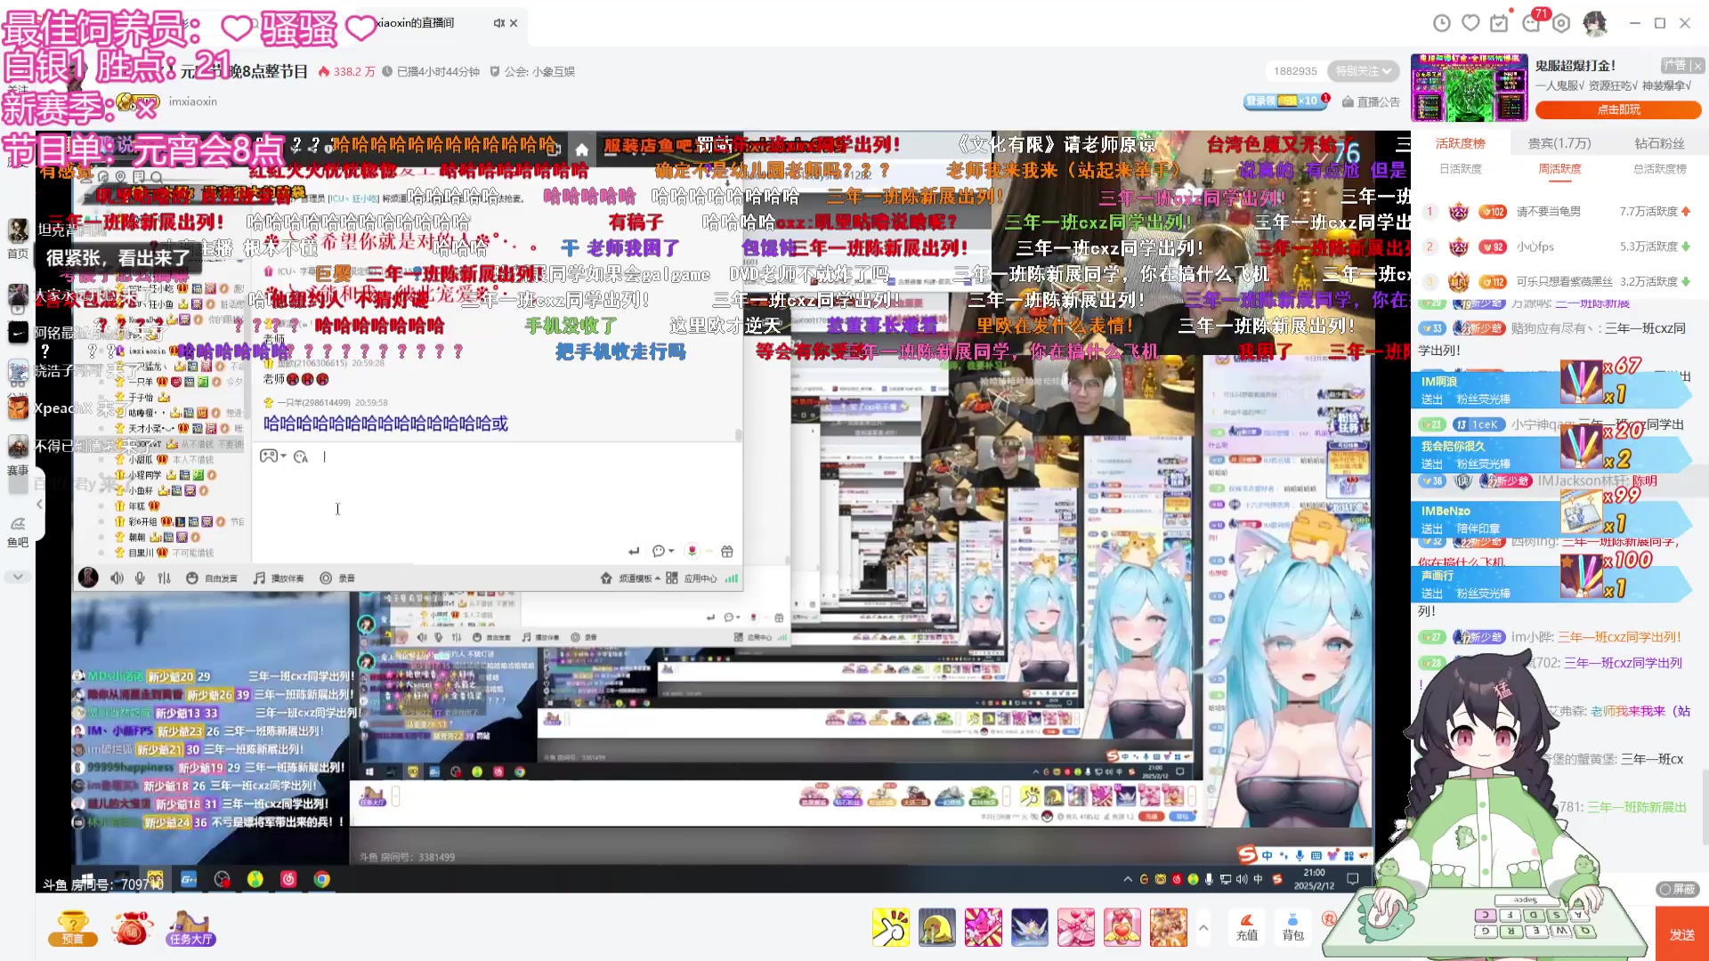Select the 日活跃度 daily ranking tab
This screenshot has height=961, width=1709.
[x=1460, y=169]
